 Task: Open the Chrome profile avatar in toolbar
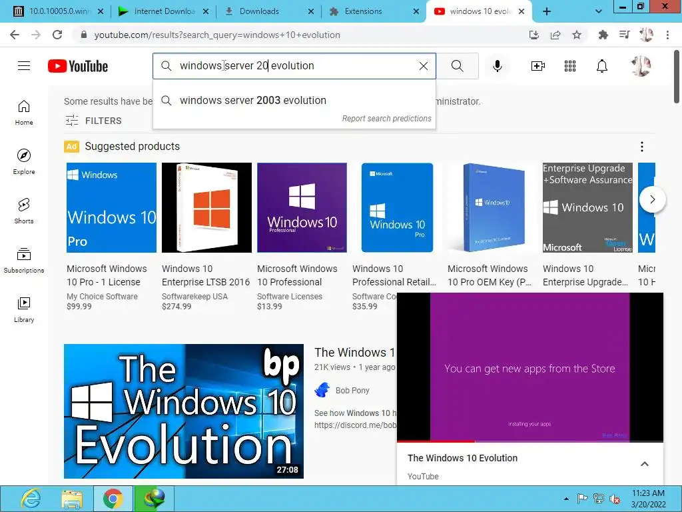coord(646,35)
